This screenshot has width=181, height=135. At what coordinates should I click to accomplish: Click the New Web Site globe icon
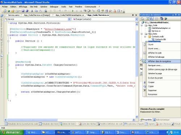point(9,11)
